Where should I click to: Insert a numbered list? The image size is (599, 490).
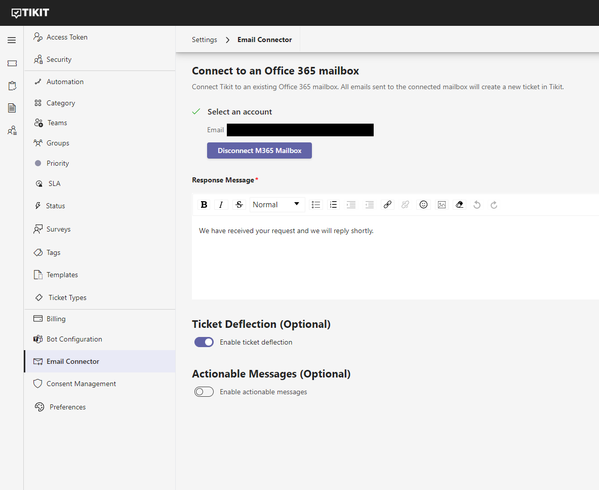[x=333, y=205]
